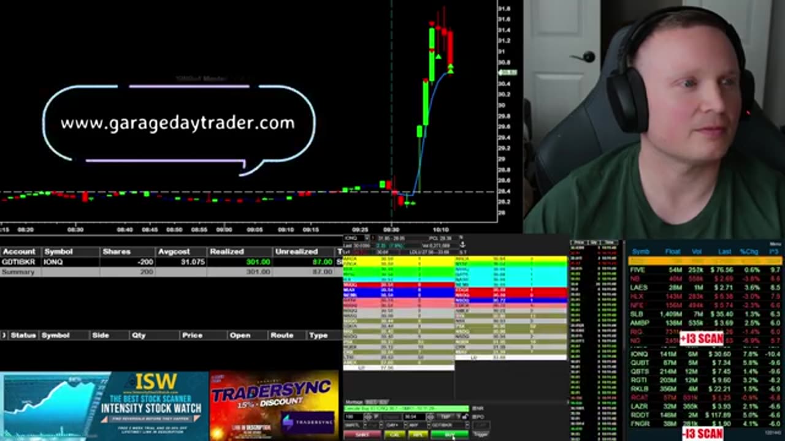Click the green BUY button
Viewport: 785px width, 441px height.
tap(450, 435)
